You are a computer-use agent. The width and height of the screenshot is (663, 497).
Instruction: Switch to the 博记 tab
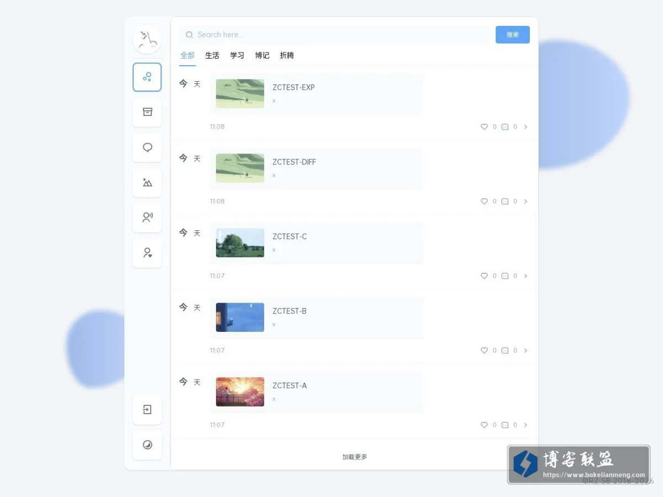coord(262,56)
